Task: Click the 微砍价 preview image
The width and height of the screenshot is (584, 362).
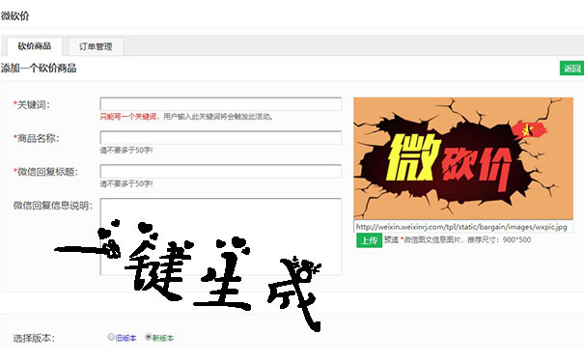Action: coord(463,158)
